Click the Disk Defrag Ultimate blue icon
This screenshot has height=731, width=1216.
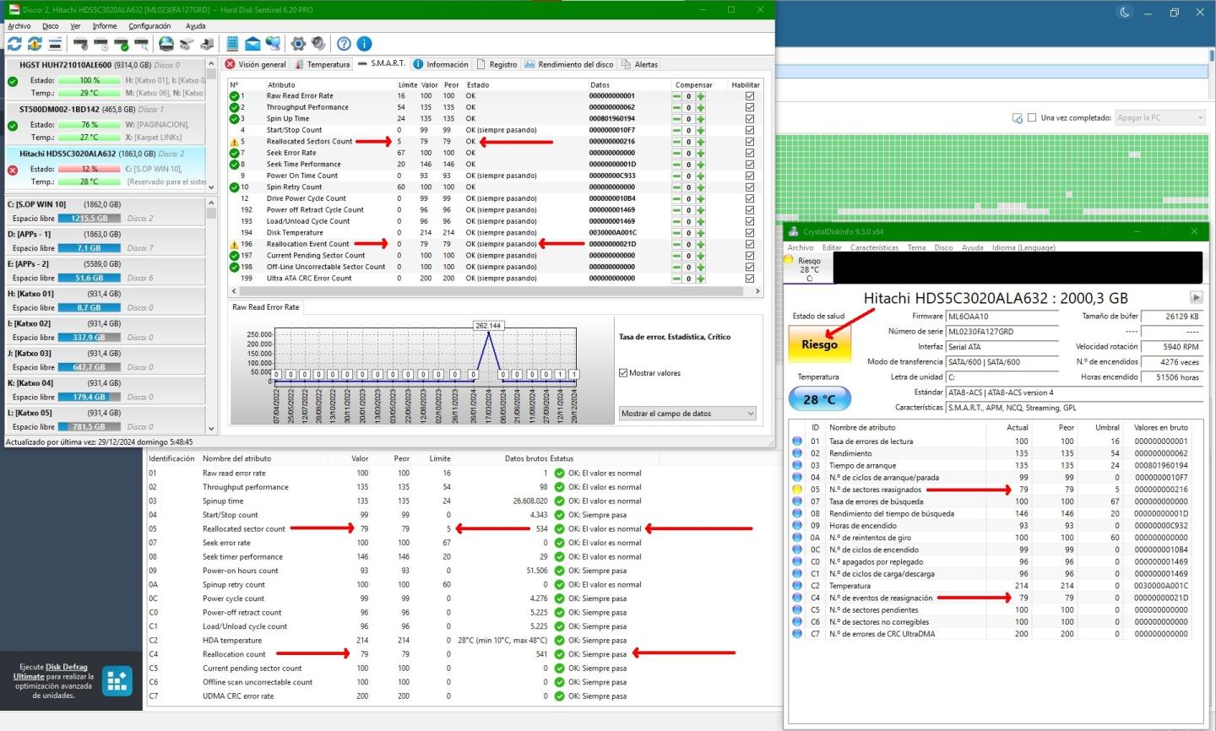pos(117,680)
